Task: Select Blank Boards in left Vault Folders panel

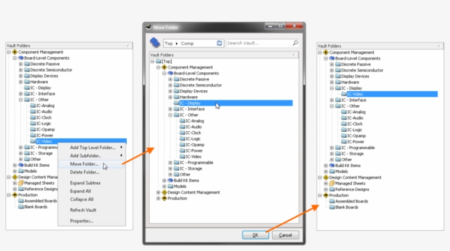Action: [x=36, y=207]
